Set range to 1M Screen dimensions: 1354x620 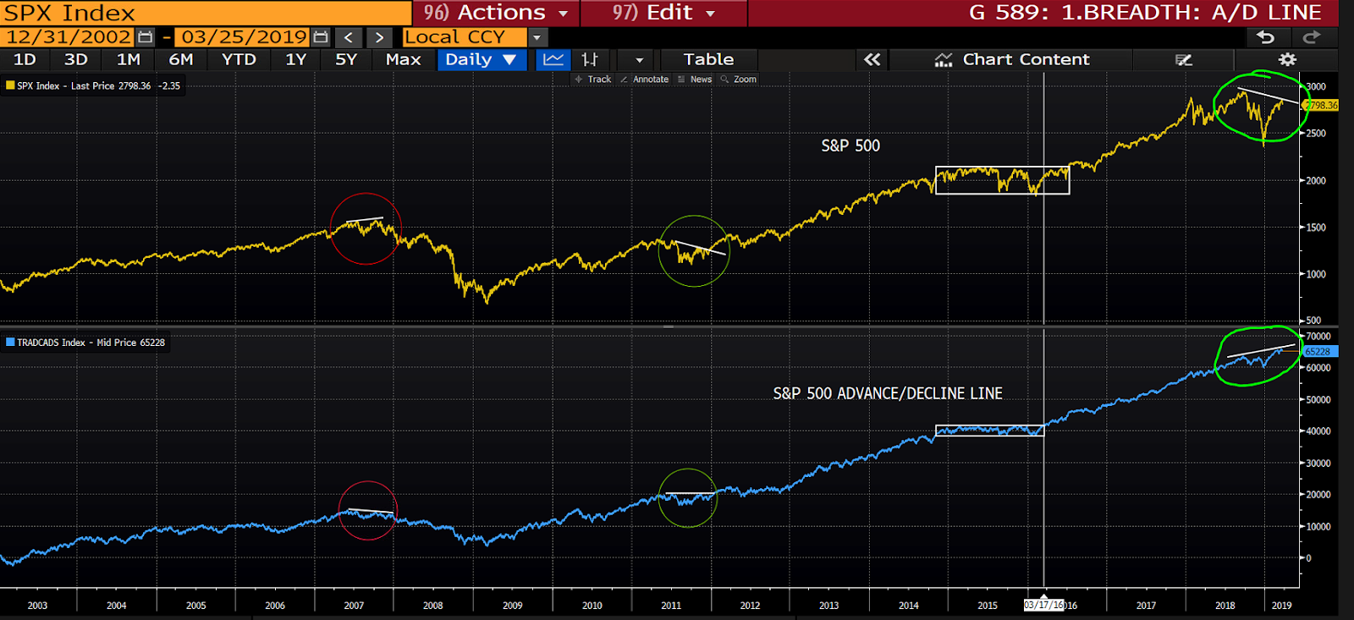tap(129, 59)
